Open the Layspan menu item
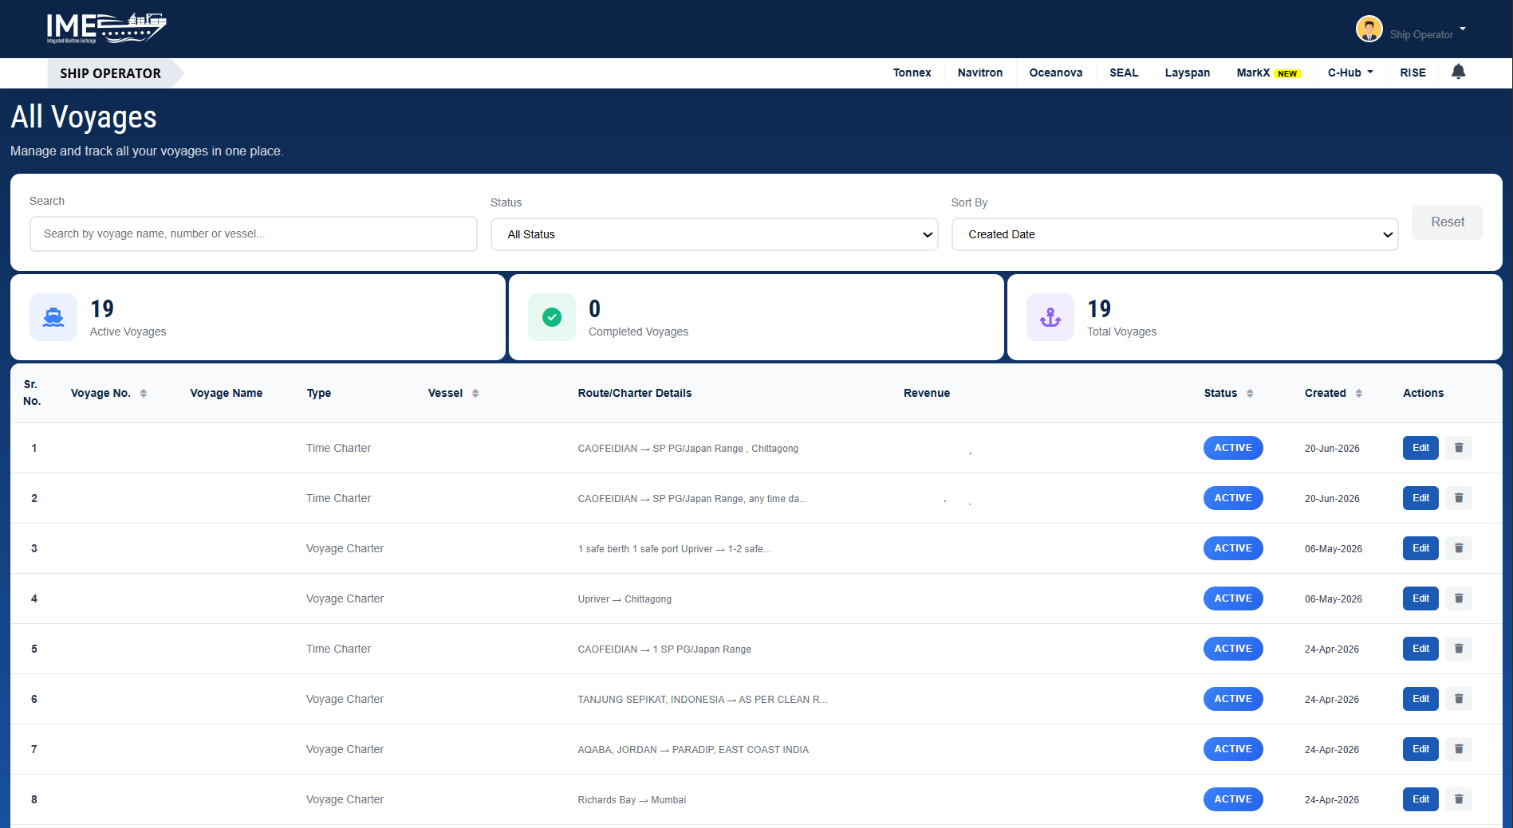 [x=1188, y=73]
